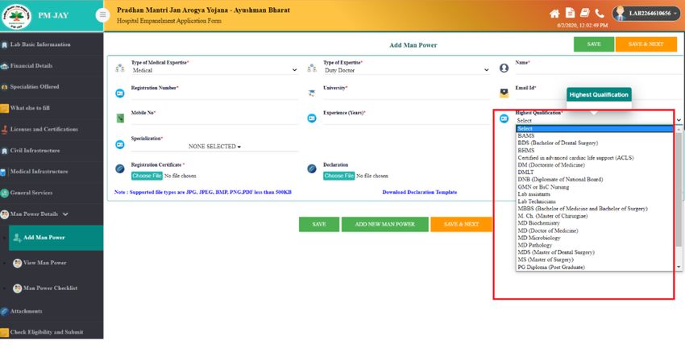Select MD Microbiology option
Screen dimensions: 685x357
596,238
